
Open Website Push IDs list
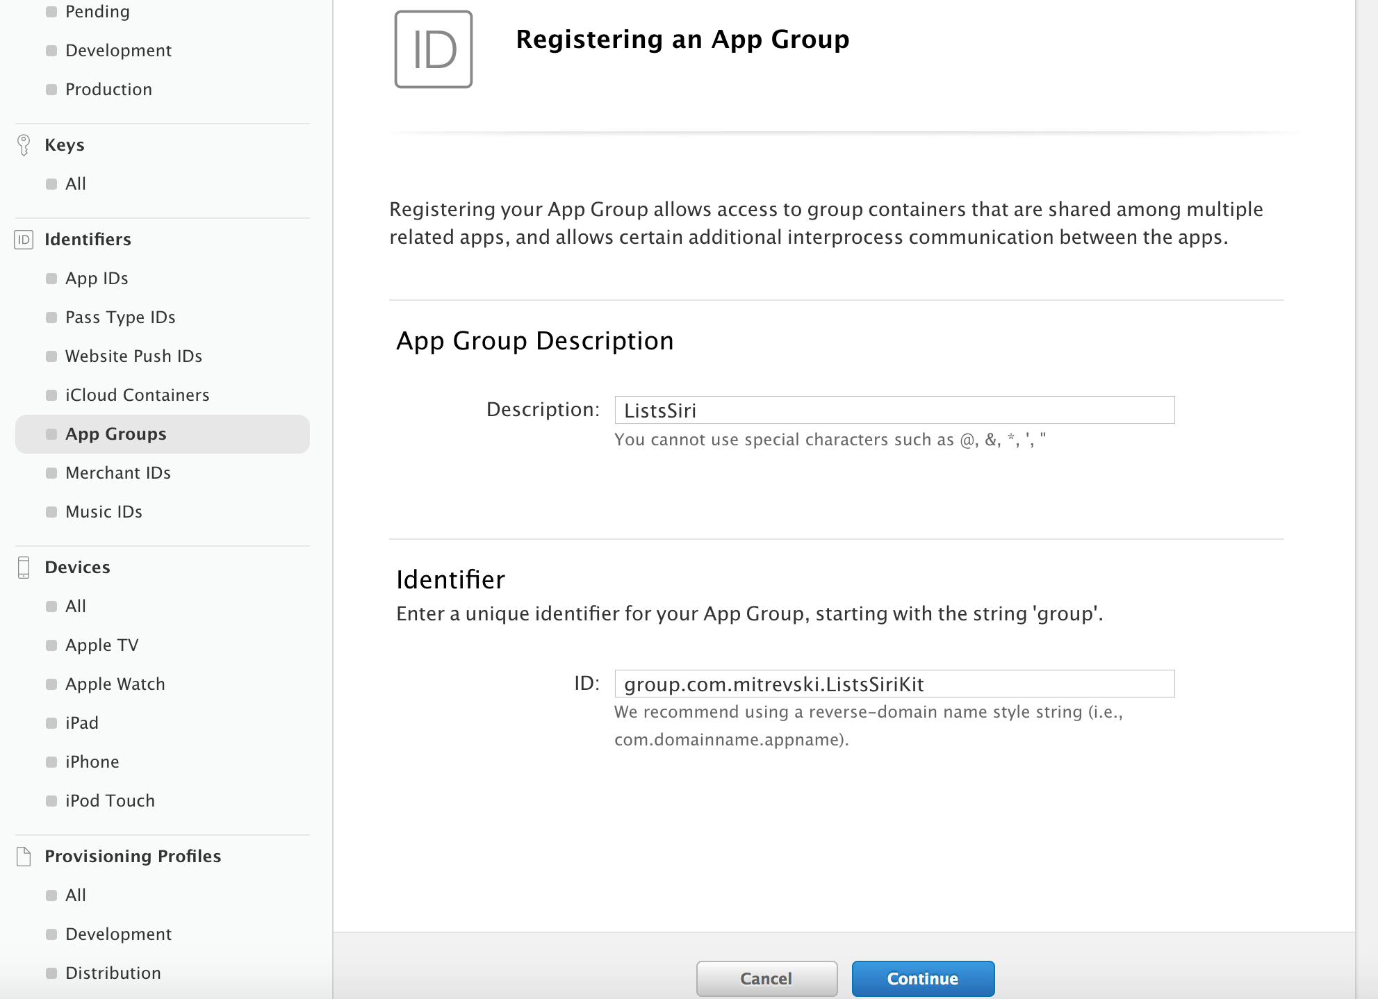coord(133,356)
